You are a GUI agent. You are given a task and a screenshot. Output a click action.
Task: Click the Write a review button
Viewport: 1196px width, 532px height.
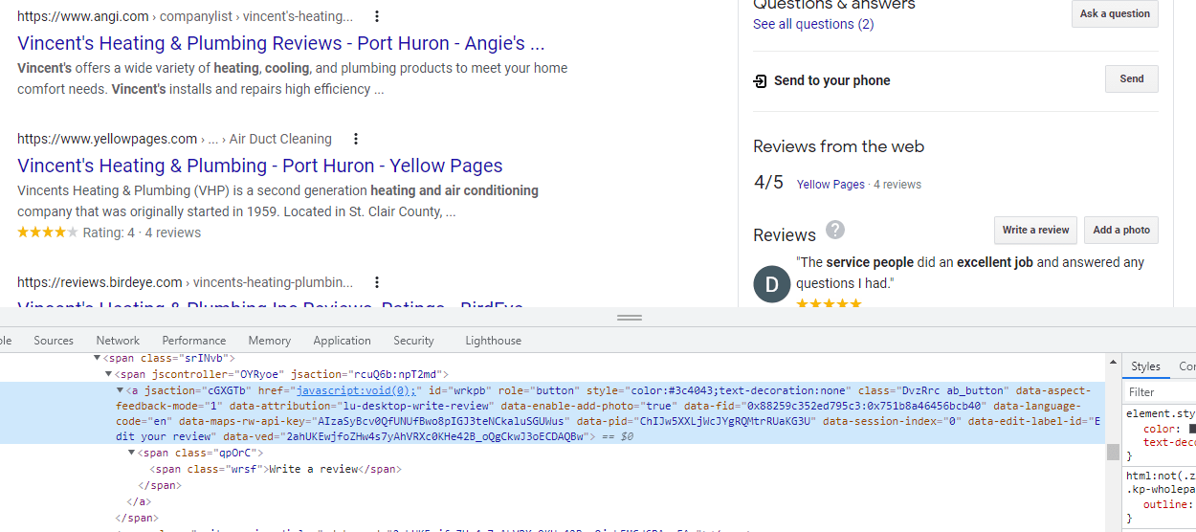coord(1035,230)
